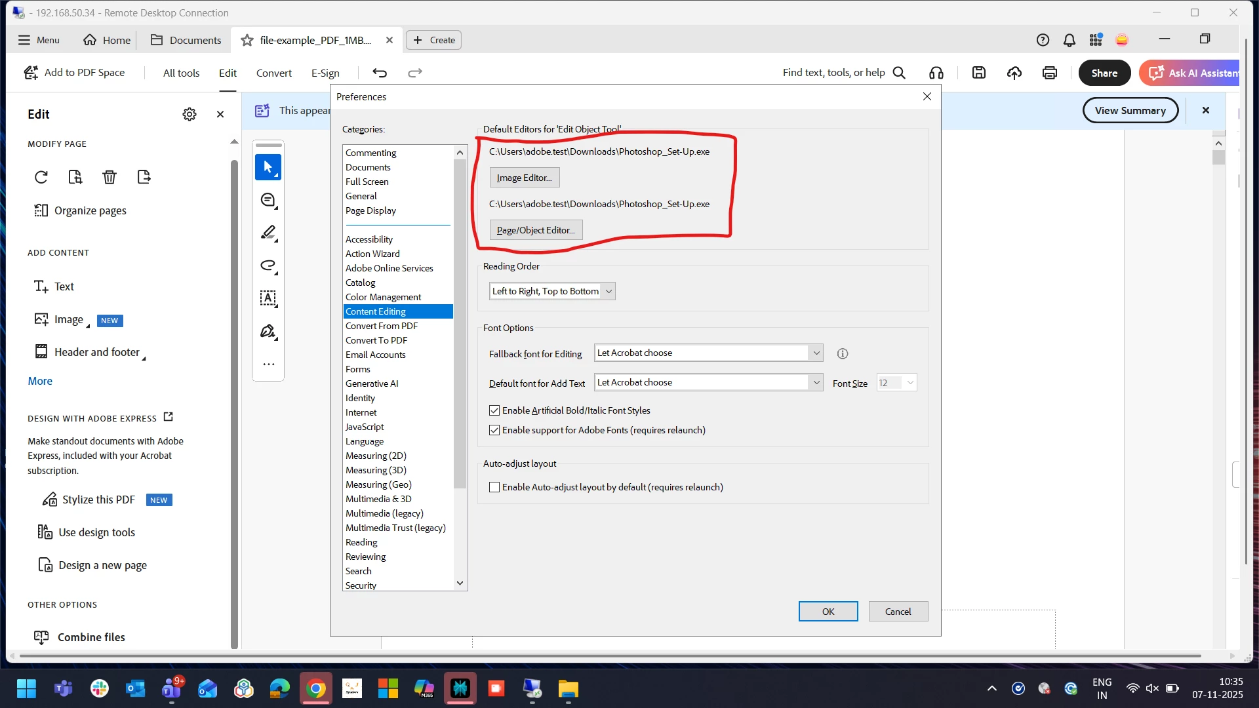
Task: Click the print icon in top toolbar
Action: pos(1049,73)
